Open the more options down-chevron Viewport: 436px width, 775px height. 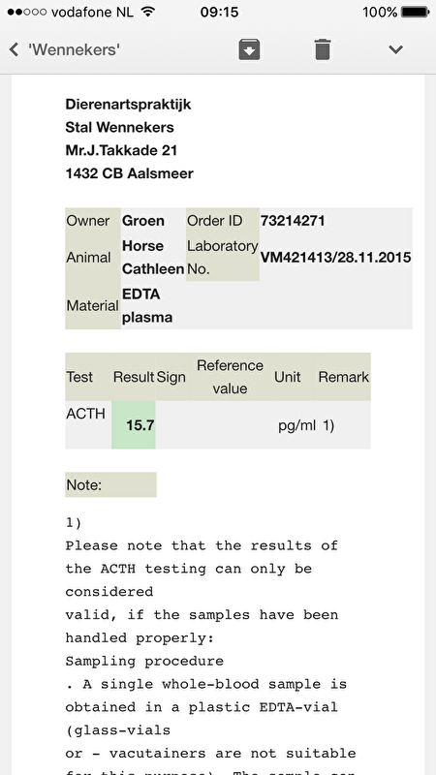pos(396,49)
